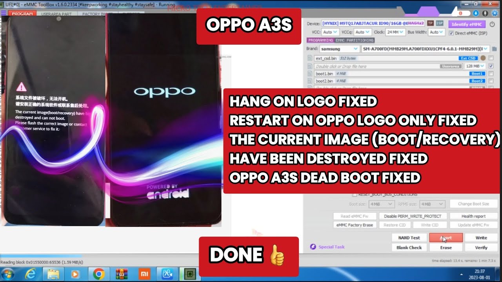Switch to the PROGRAM tab
Image resolution: width=502 pixels, height=282 pixels.
pos(22,13)
